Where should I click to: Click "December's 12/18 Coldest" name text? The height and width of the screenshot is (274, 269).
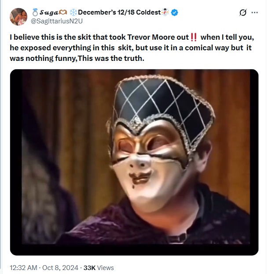[x=119, y=12]
